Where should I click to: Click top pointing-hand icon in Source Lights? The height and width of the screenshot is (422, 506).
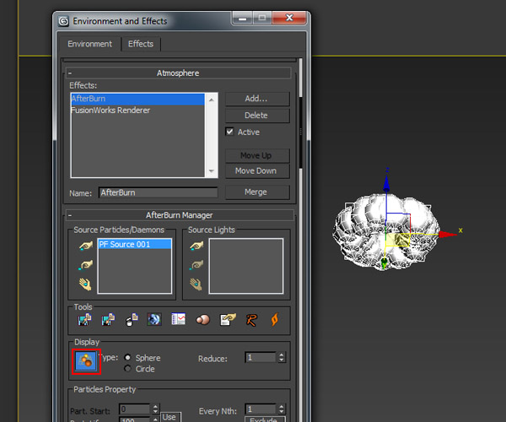tap(196, 246)
